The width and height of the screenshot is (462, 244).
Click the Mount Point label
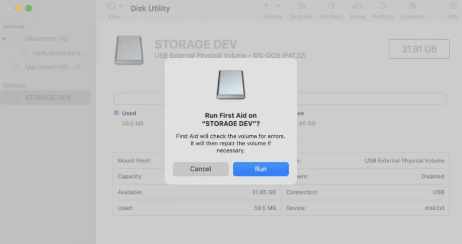coord(135,161)
